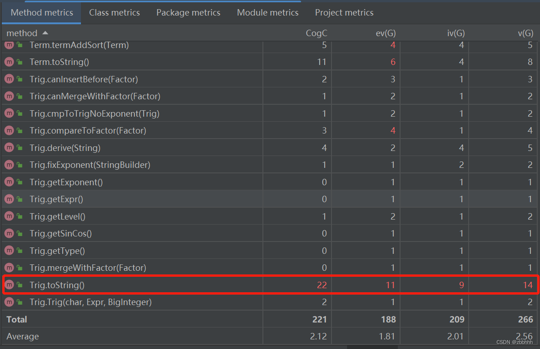Screen dimensions: 540x349
Task: Select the Trig.Trig(char, Expr, BigInteger) name
Action: coord(91,302)
